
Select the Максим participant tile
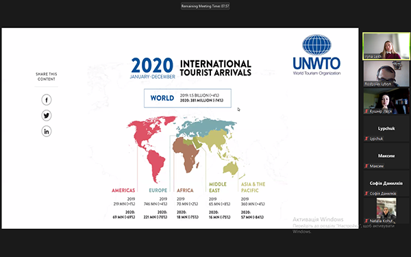pyautogui.click(x=386, y=156)
